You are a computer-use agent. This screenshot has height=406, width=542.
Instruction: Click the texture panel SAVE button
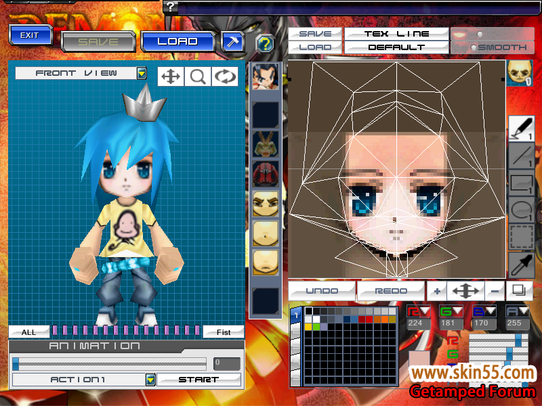(315, 34)
